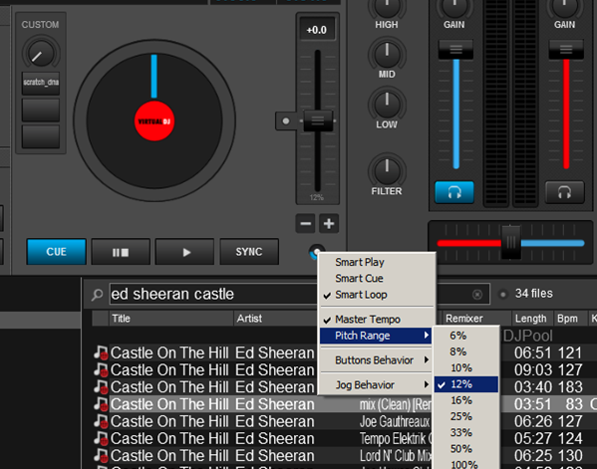
Task: Sort by the Remixer column header
Action: tap(476, 319)
